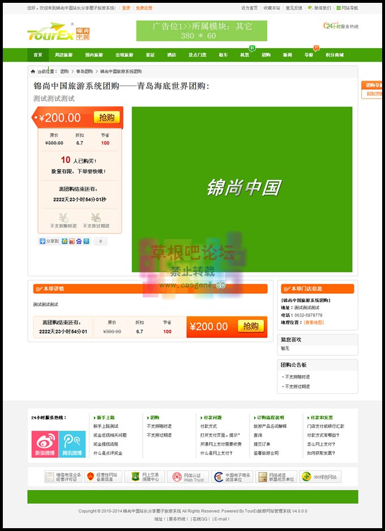Click the 广告位1 banner ad

(202, 31)
